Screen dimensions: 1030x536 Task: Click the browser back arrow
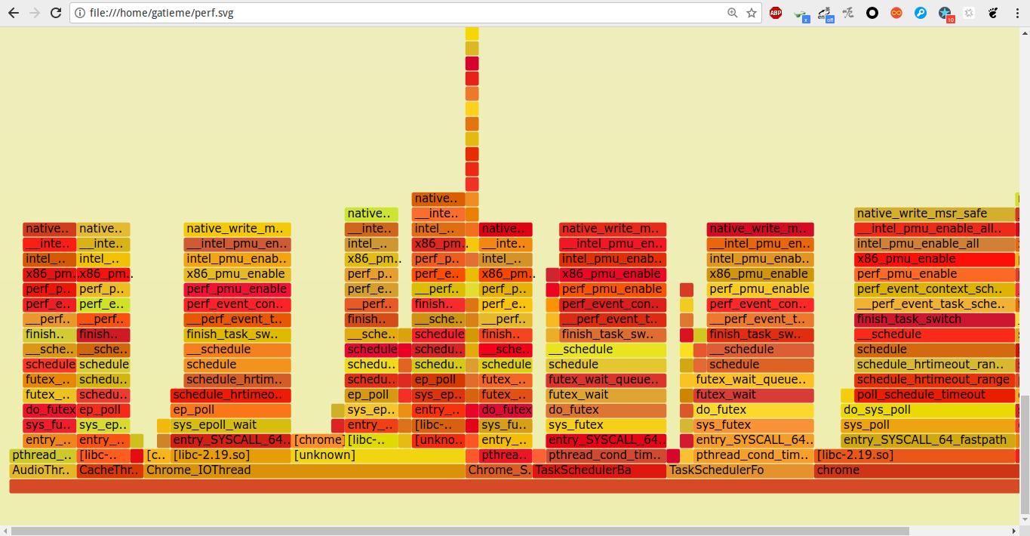(x=14, y=13)
